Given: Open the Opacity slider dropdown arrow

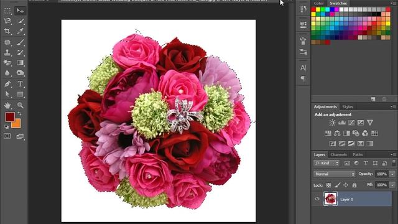Looking at the screenshot, I should [x=392, y=174].
